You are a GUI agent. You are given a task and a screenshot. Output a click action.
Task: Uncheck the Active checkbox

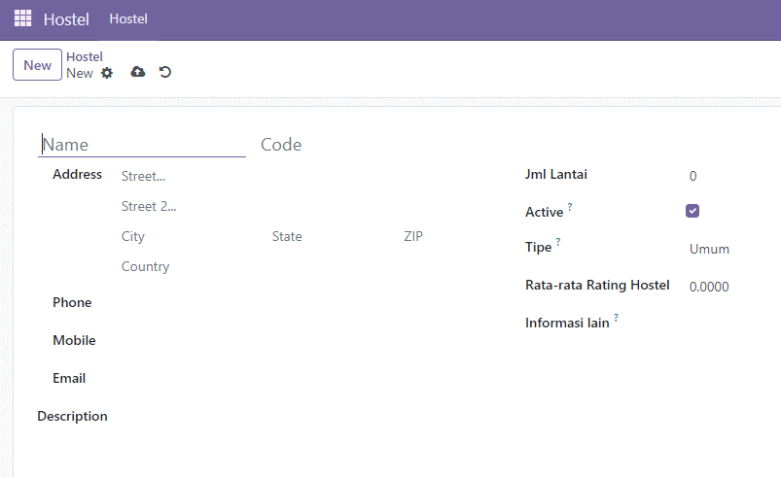(692, 211)
